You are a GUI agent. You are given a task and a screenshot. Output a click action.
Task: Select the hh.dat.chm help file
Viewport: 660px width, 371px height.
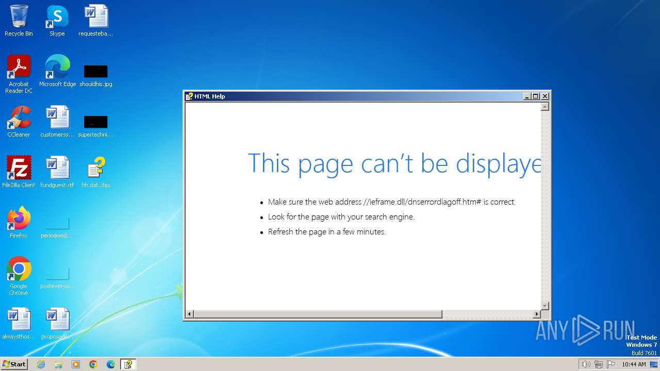tap(96, 172)
